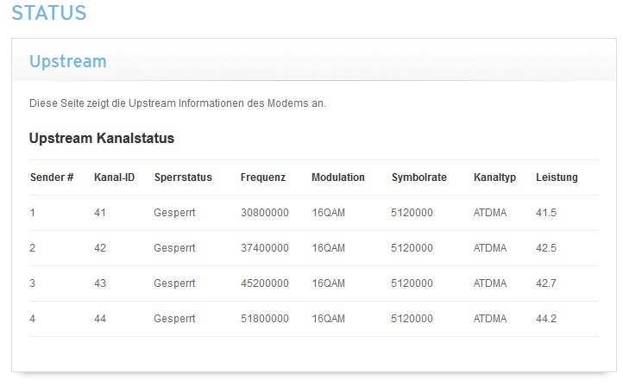The image size is (623, 386).
Task: Click frequency value 45200000
Action: [x=264, y=283]
